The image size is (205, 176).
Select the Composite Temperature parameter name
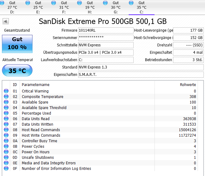pos(42,96)
